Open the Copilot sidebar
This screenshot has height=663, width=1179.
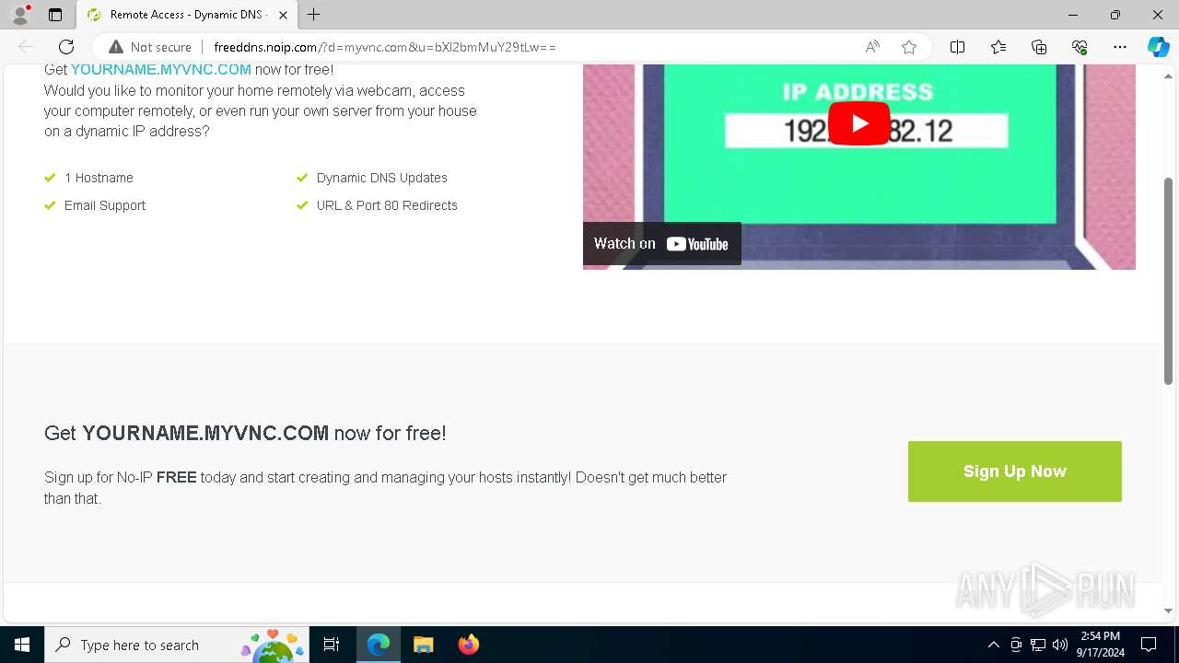tap(1158, 47)
